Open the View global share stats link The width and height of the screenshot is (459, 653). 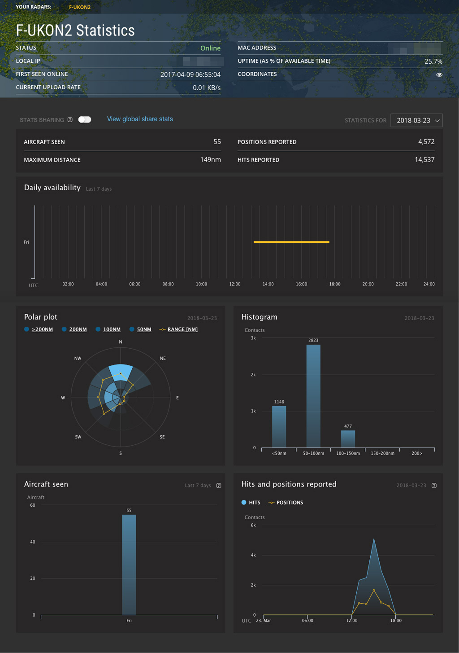140,119
